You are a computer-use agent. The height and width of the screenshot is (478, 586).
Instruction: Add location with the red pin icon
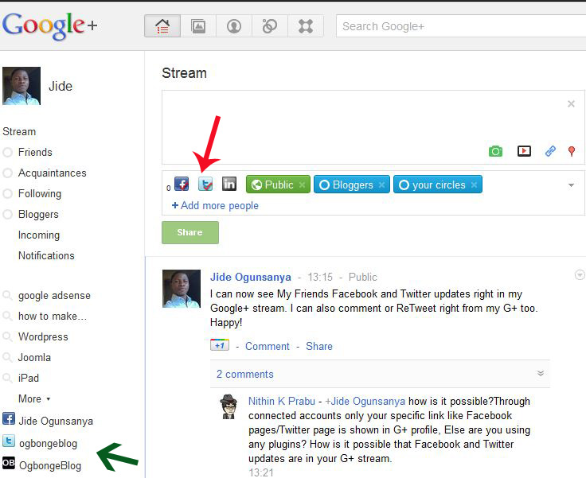click(572, 151)
